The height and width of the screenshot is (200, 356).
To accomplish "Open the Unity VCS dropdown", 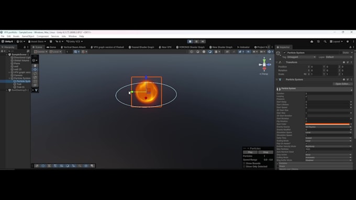I will (74, 41).
